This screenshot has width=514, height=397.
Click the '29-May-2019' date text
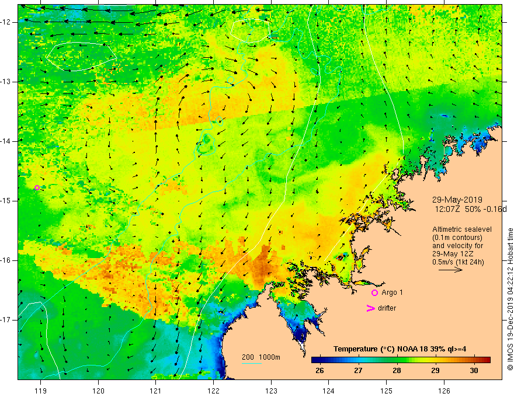point(457,200)
